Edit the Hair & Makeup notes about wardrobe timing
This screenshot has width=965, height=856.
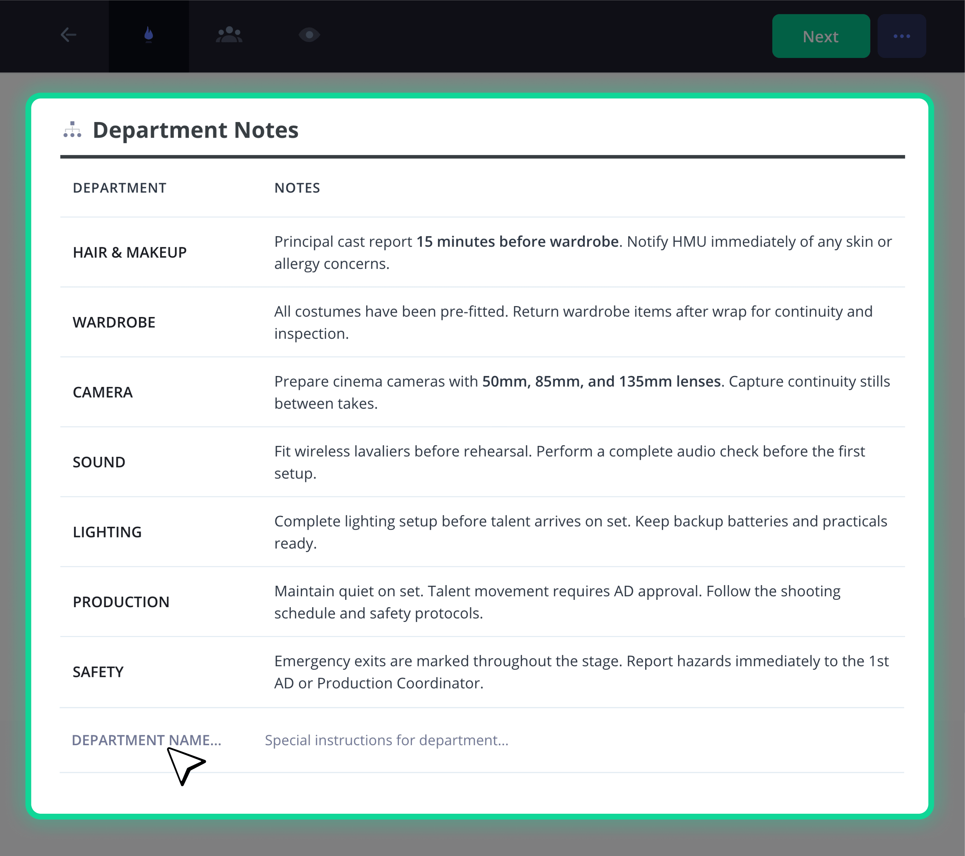(583, 252)
